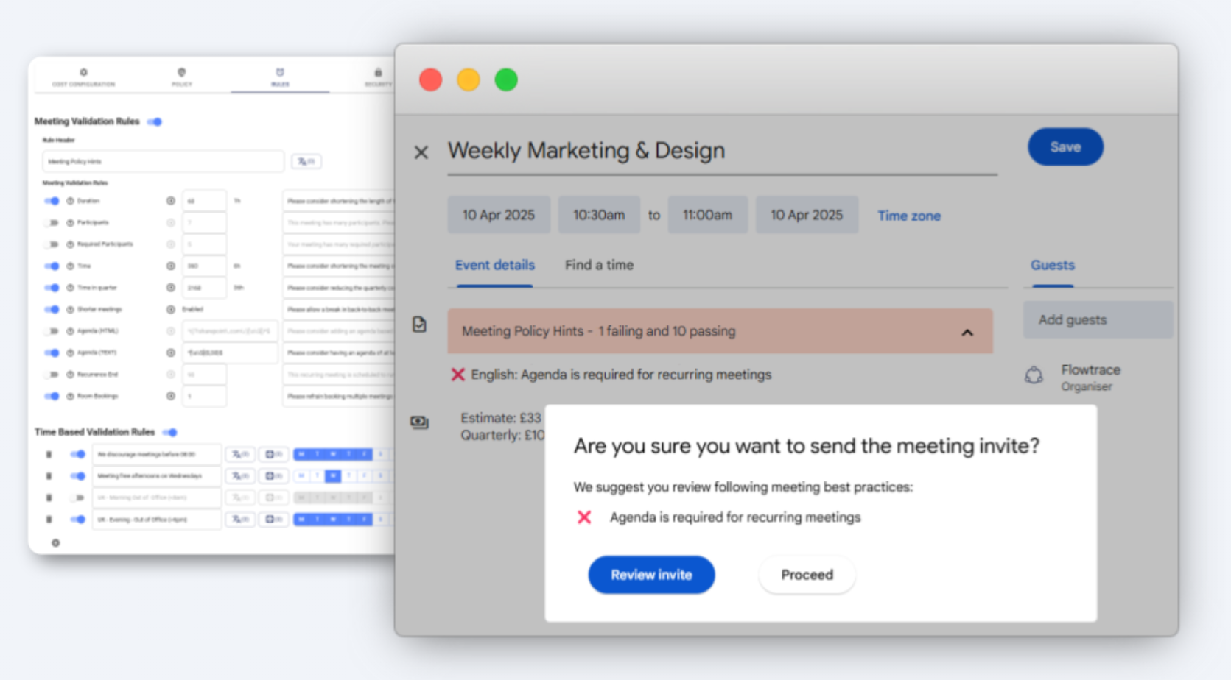The image size is (1231, 680).
Task: Open the Security lock tab in settings window
Action: 378,77
